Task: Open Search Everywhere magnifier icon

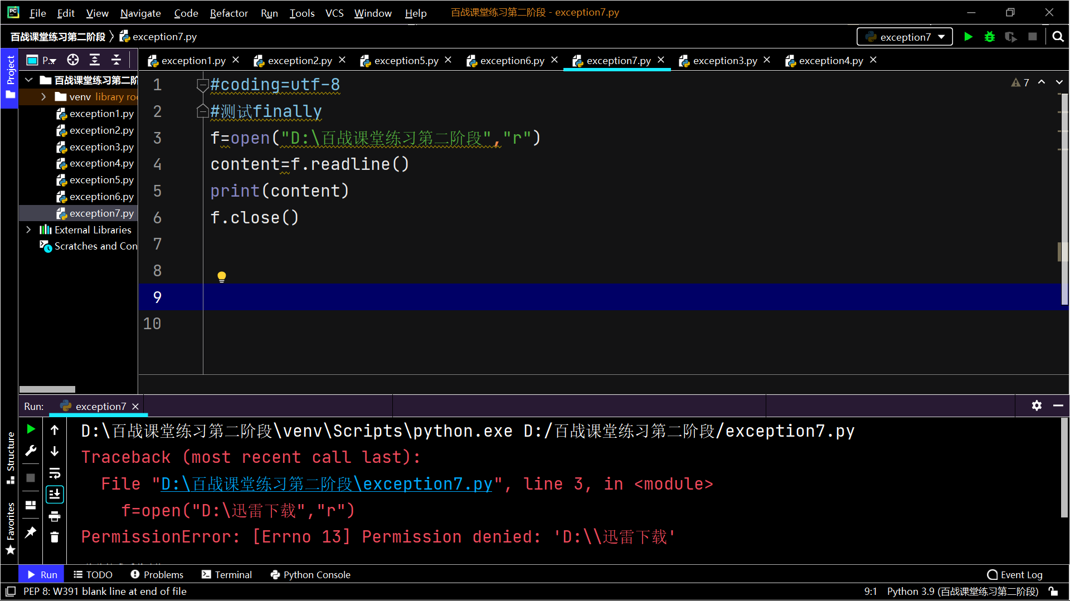Action: click(x=1058, y=37)
